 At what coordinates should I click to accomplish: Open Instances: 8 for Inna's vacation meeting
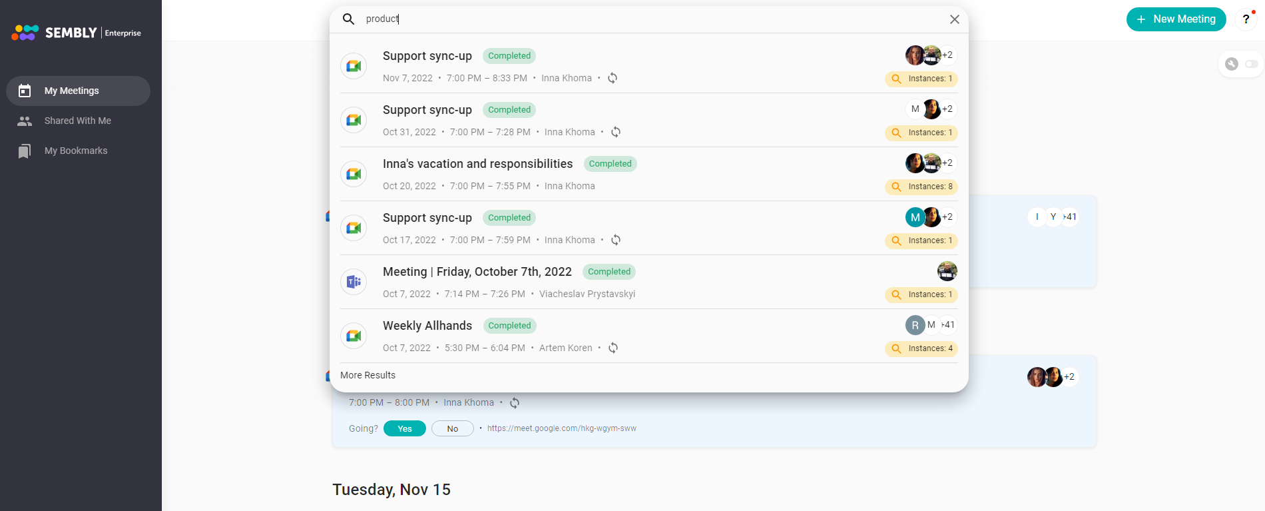(x=921, y=187)
